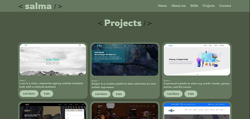Image resolution: width=250 pixels, height=119 pixels.
Task: Click the 'A personal website to share' description
Action: pyautogui.click(x=197, y=85)
